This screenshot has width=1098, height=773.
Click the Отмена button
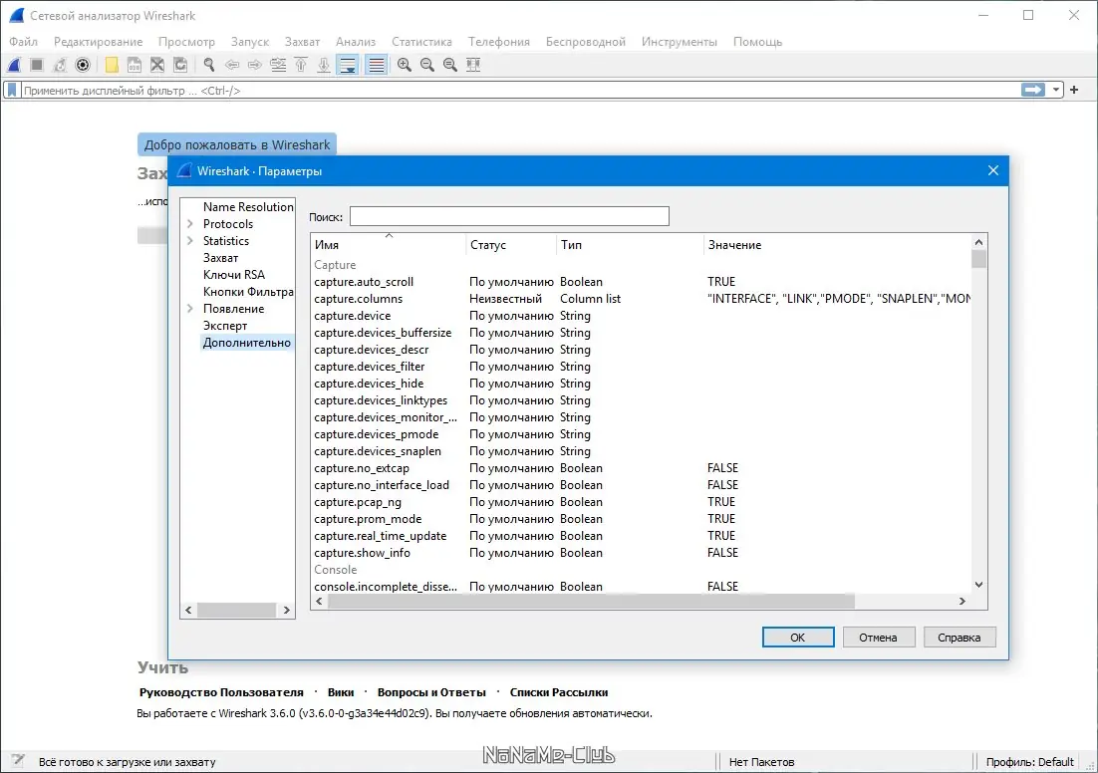[878, 638]
